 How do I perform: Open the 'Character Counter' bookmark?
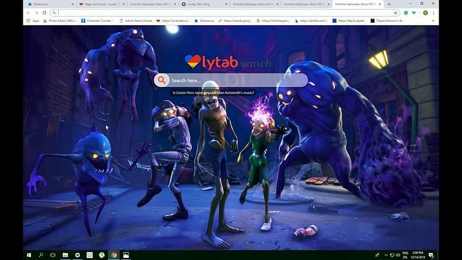[x=97, y=21]
